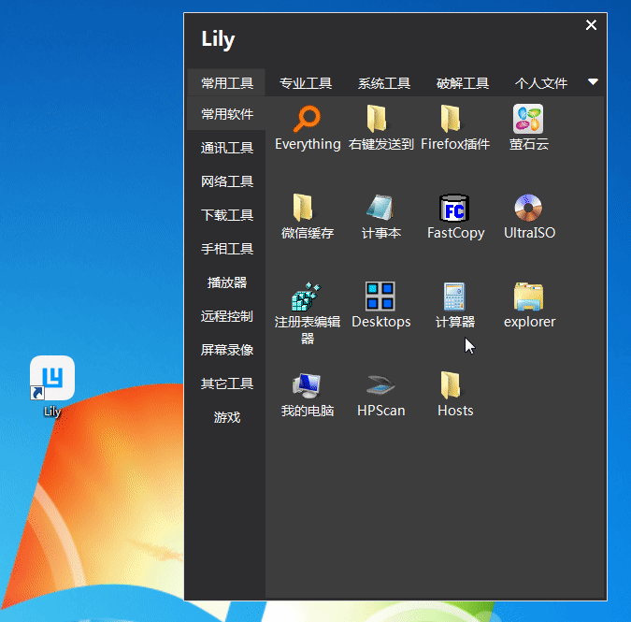Viewport: 631px width, 622px height.
Task: Launch the FastCopy application
Action: pos(455,209)
